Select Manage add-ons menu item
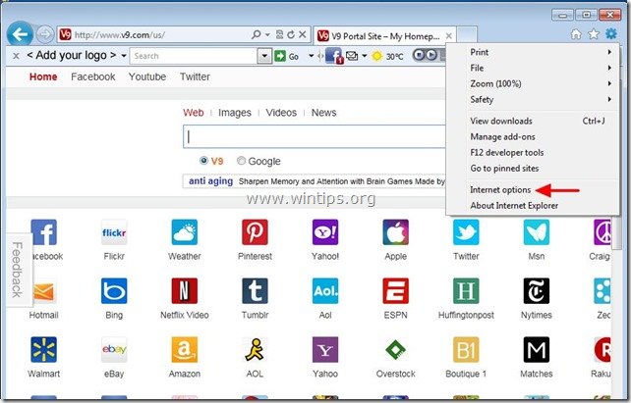 (533, 137)
